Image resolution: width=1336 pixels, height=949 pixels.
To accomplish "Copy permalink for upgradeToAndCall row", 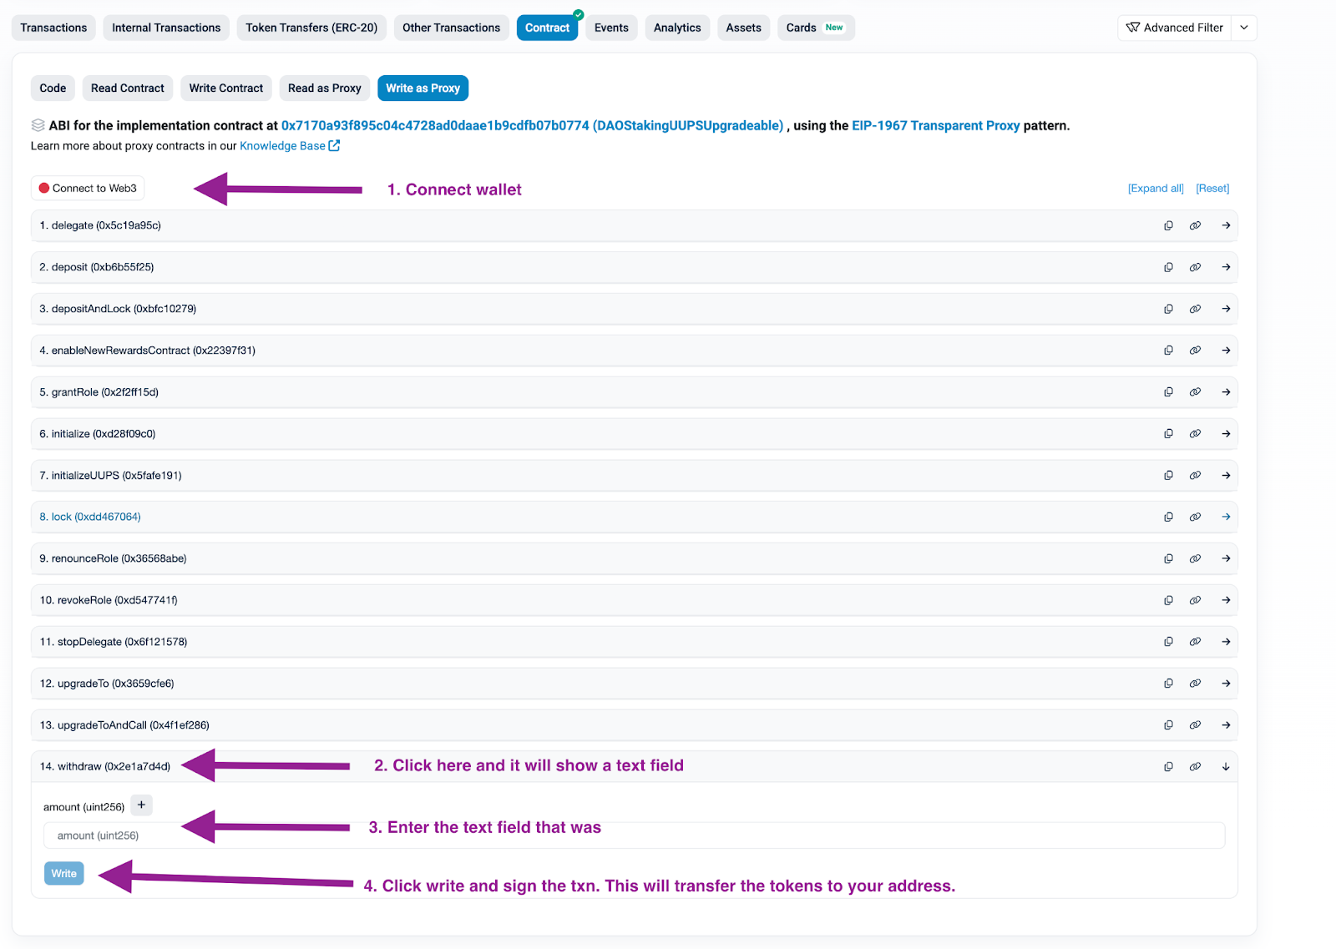I will (1195, 725).
